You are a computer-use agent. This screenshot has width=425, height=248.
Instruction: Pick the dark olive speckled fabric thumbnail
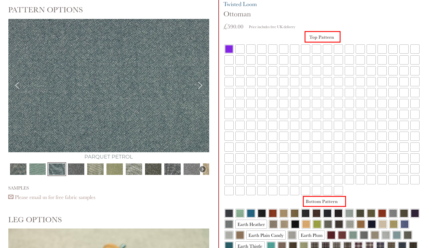tap(153, 169)
